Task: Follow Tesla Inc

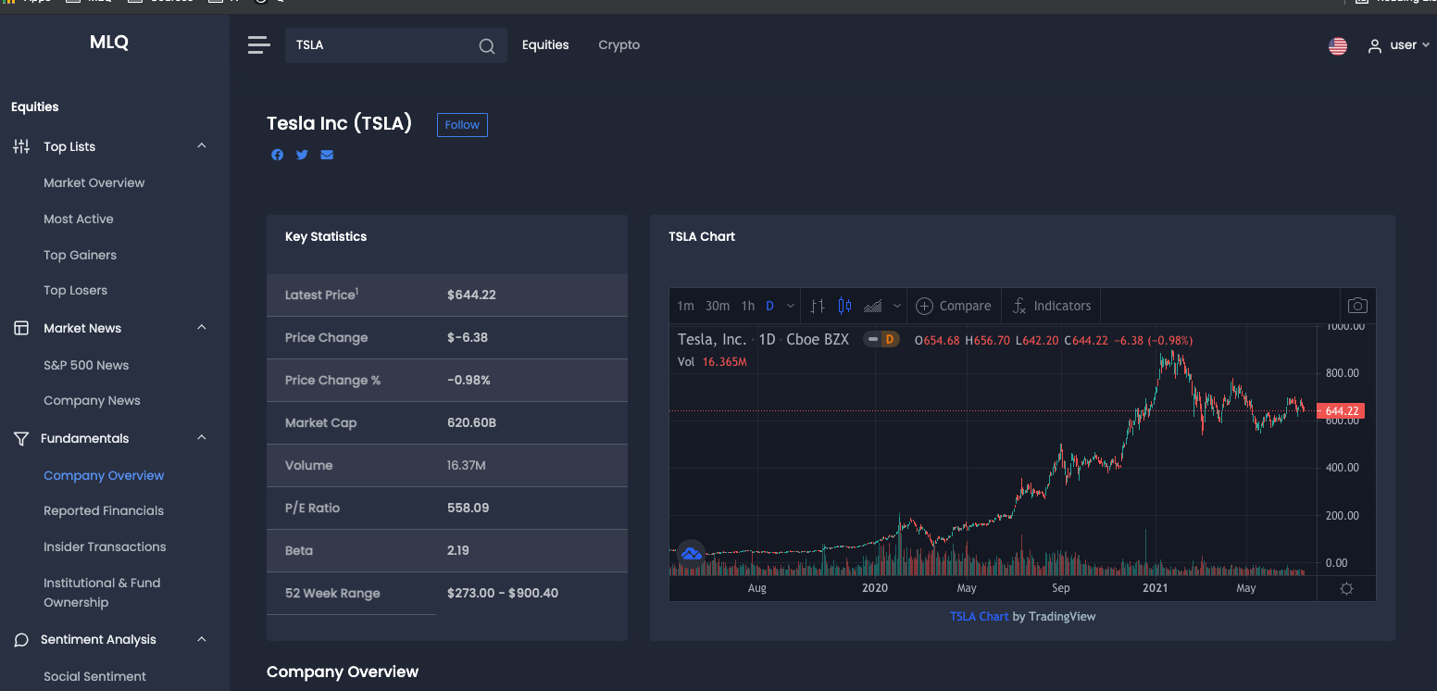Action: [462, 125]
